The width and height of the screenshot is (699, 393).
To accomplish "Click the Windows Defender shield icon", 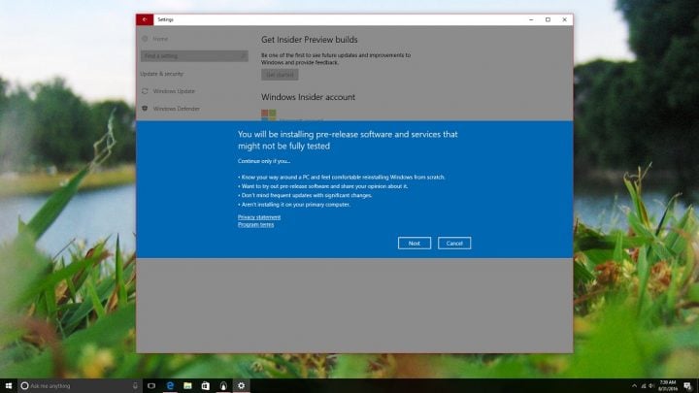I will [x=145, y=109].
